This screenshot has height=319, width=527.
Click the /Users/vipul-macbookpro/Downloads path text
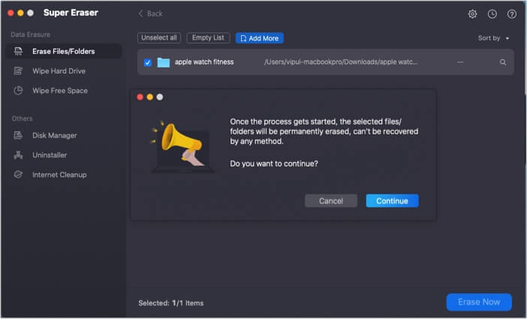click(x=341, y=62)
